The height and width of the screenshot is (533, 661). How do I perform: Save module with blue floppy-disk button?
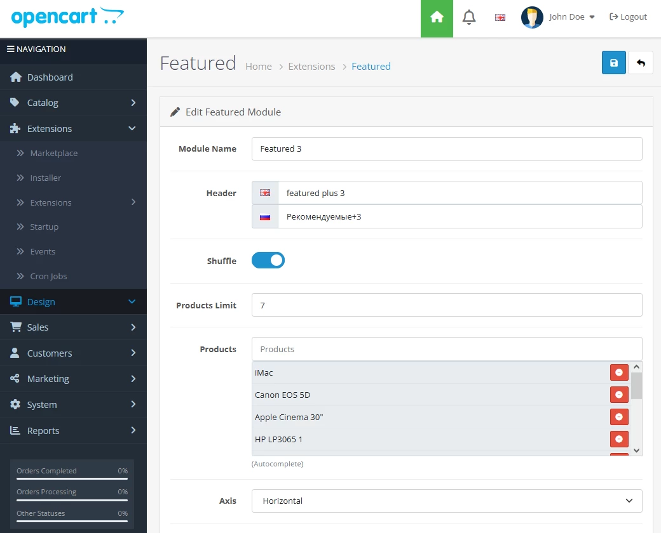(x=614, y=63)
